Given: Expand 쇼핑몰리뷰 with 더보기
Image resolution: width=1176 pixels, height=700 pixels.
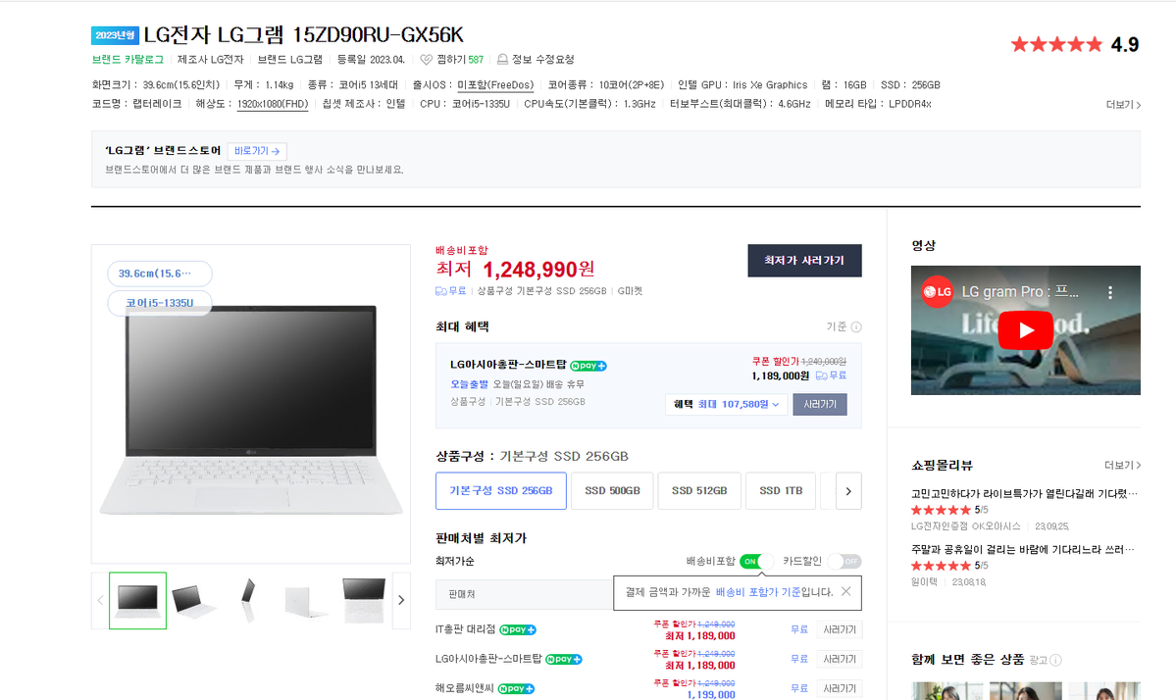Looking at the screenshot, I should click(x=1122, y=466).
